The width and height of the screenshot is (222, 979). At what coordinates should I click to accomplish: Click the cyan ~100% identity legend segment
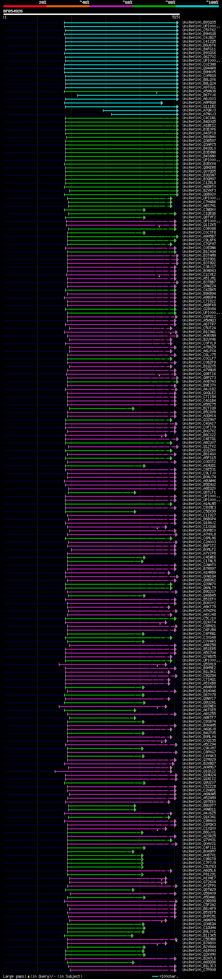197,6
